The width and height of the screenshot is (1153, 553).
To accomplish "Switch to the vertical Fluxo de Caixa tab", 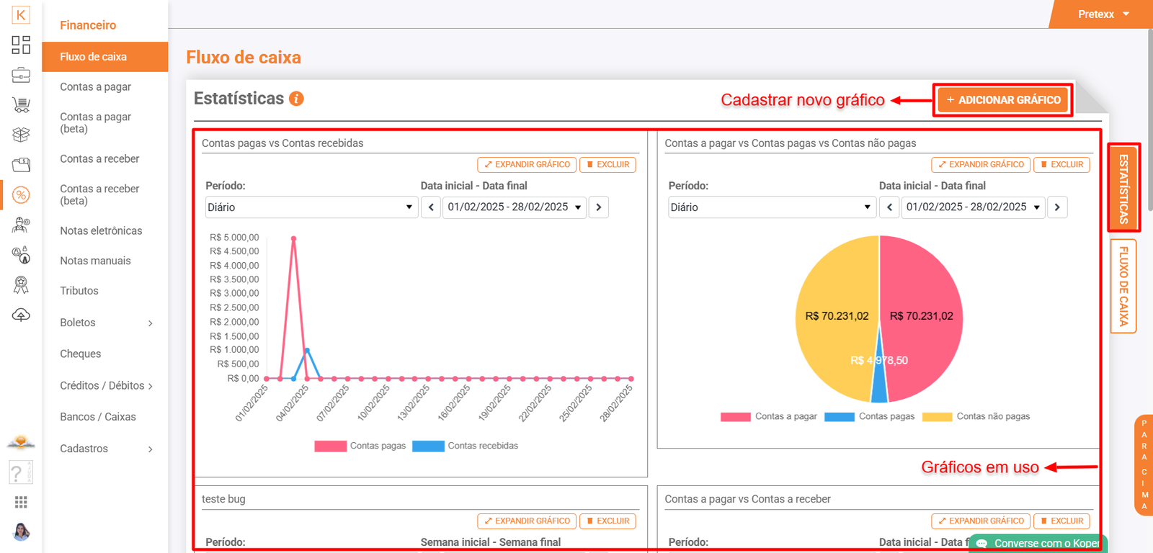I will click(x=1123, y=286).
